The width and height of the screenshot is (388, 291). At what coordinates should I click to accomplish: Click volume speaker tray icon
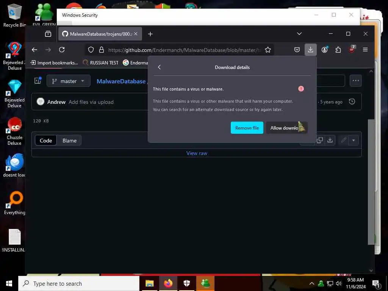tap(338, 283)
